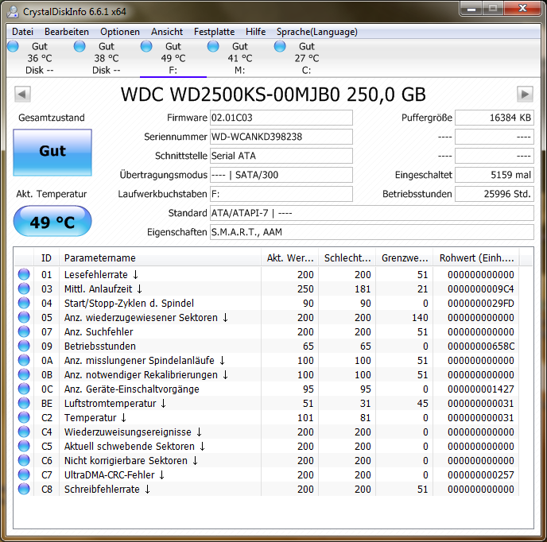Open the Hilfe menu
The width and height of the screenshot is (547, 542).
(256, 32)
